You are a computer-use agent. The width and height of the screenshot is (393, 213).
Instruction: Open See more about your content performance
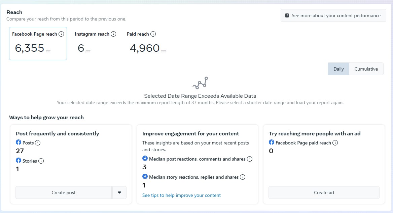pyautogui.click(x=333, y=15)
